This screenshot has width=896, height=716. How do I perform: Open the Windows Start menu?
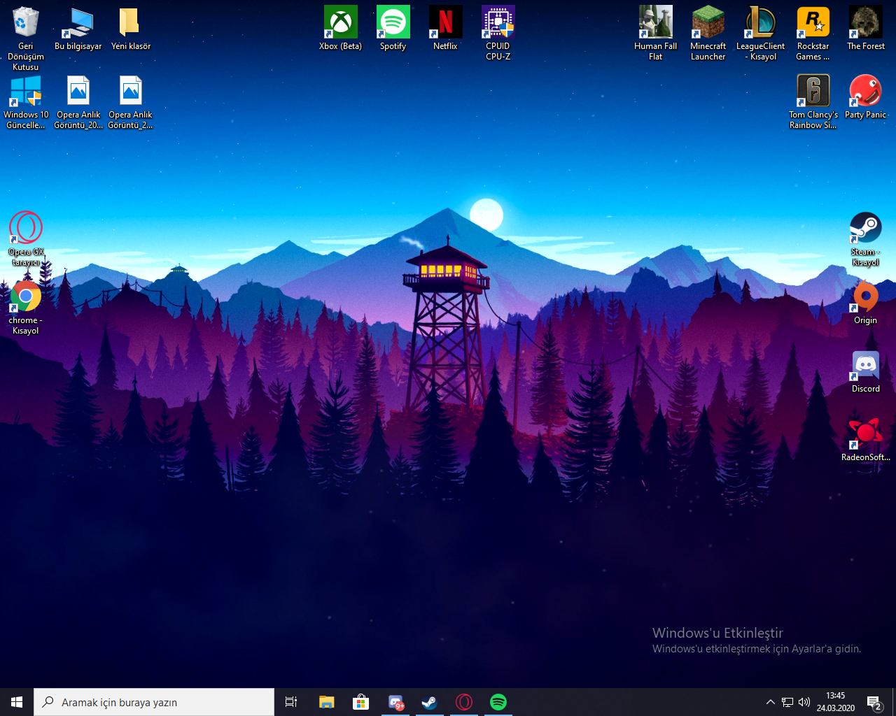17,702
